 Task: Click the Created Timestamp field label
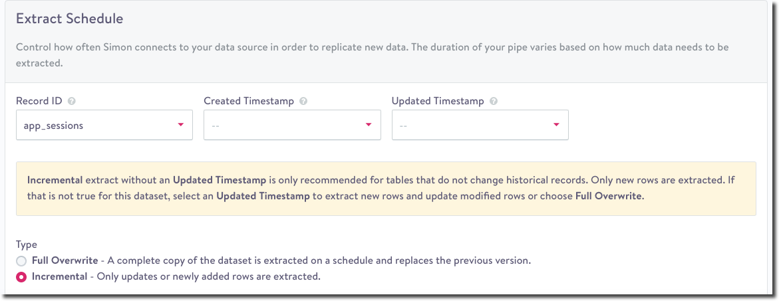point(249,102)
